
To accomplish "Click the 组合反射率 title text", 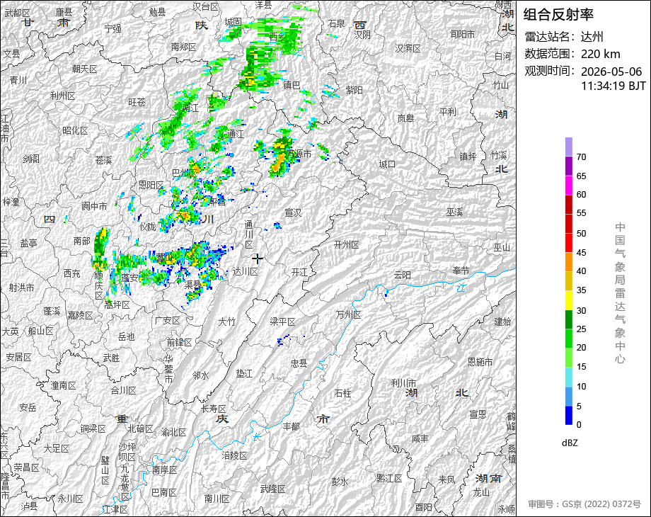I will [558, 15].
